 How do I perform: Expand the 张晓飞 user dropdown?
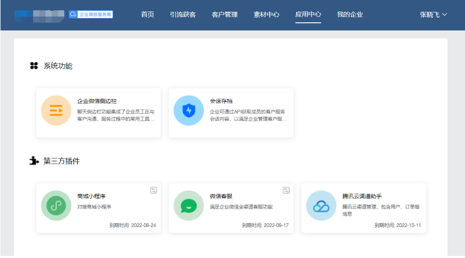pyautogui.click(x=433, y=14)
